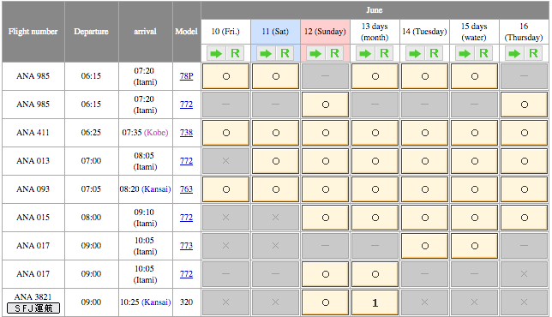Select ANA 411 availability on Tuesday 14
552x317 pixels.
click(425, 133)
